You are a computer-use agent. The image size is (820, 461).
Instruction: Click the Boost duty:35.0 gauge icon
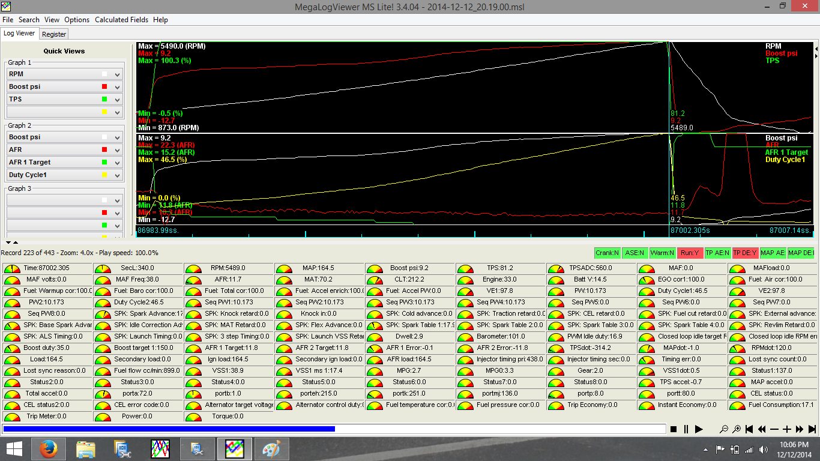point(11,349)
